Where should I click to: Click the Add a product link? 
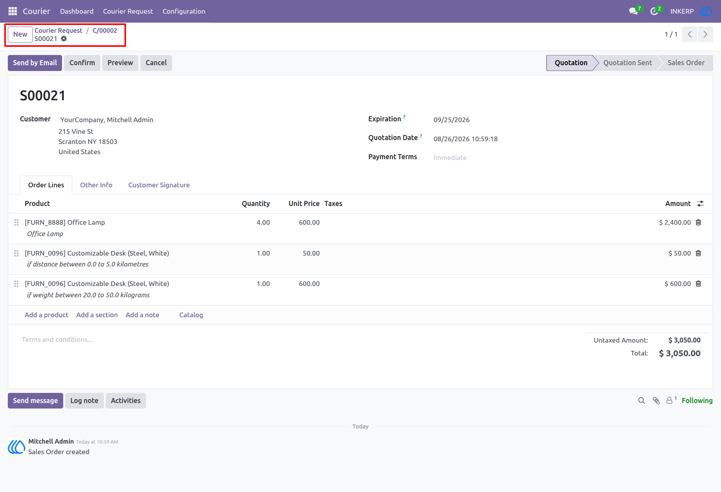46,315
